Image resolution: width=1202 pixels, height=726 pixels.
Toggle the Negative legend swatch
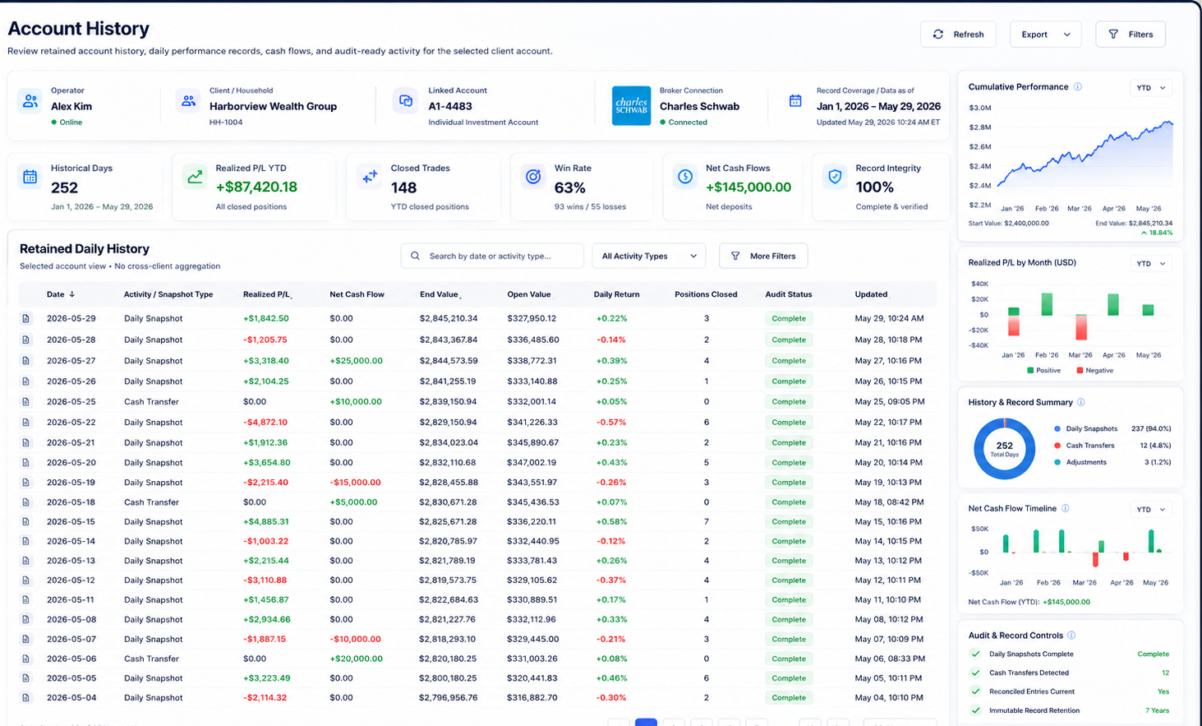pyautogui.click(x=1080, y=371)
